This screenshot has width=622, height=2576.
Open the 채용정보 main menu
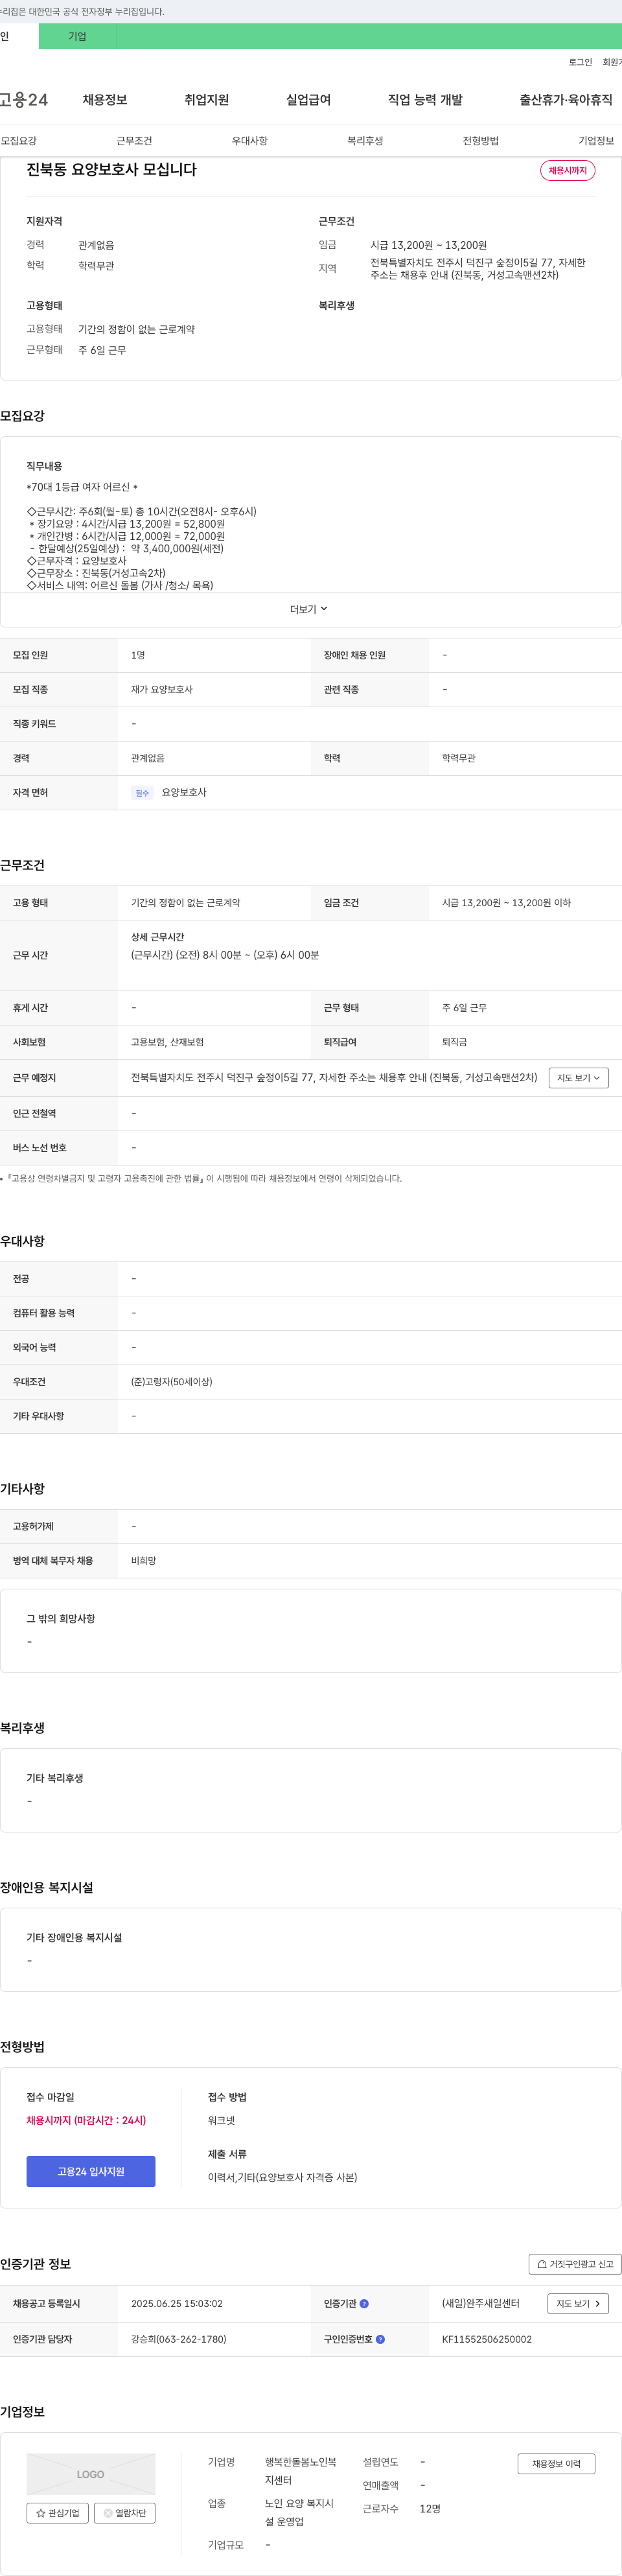coord(105,99)
